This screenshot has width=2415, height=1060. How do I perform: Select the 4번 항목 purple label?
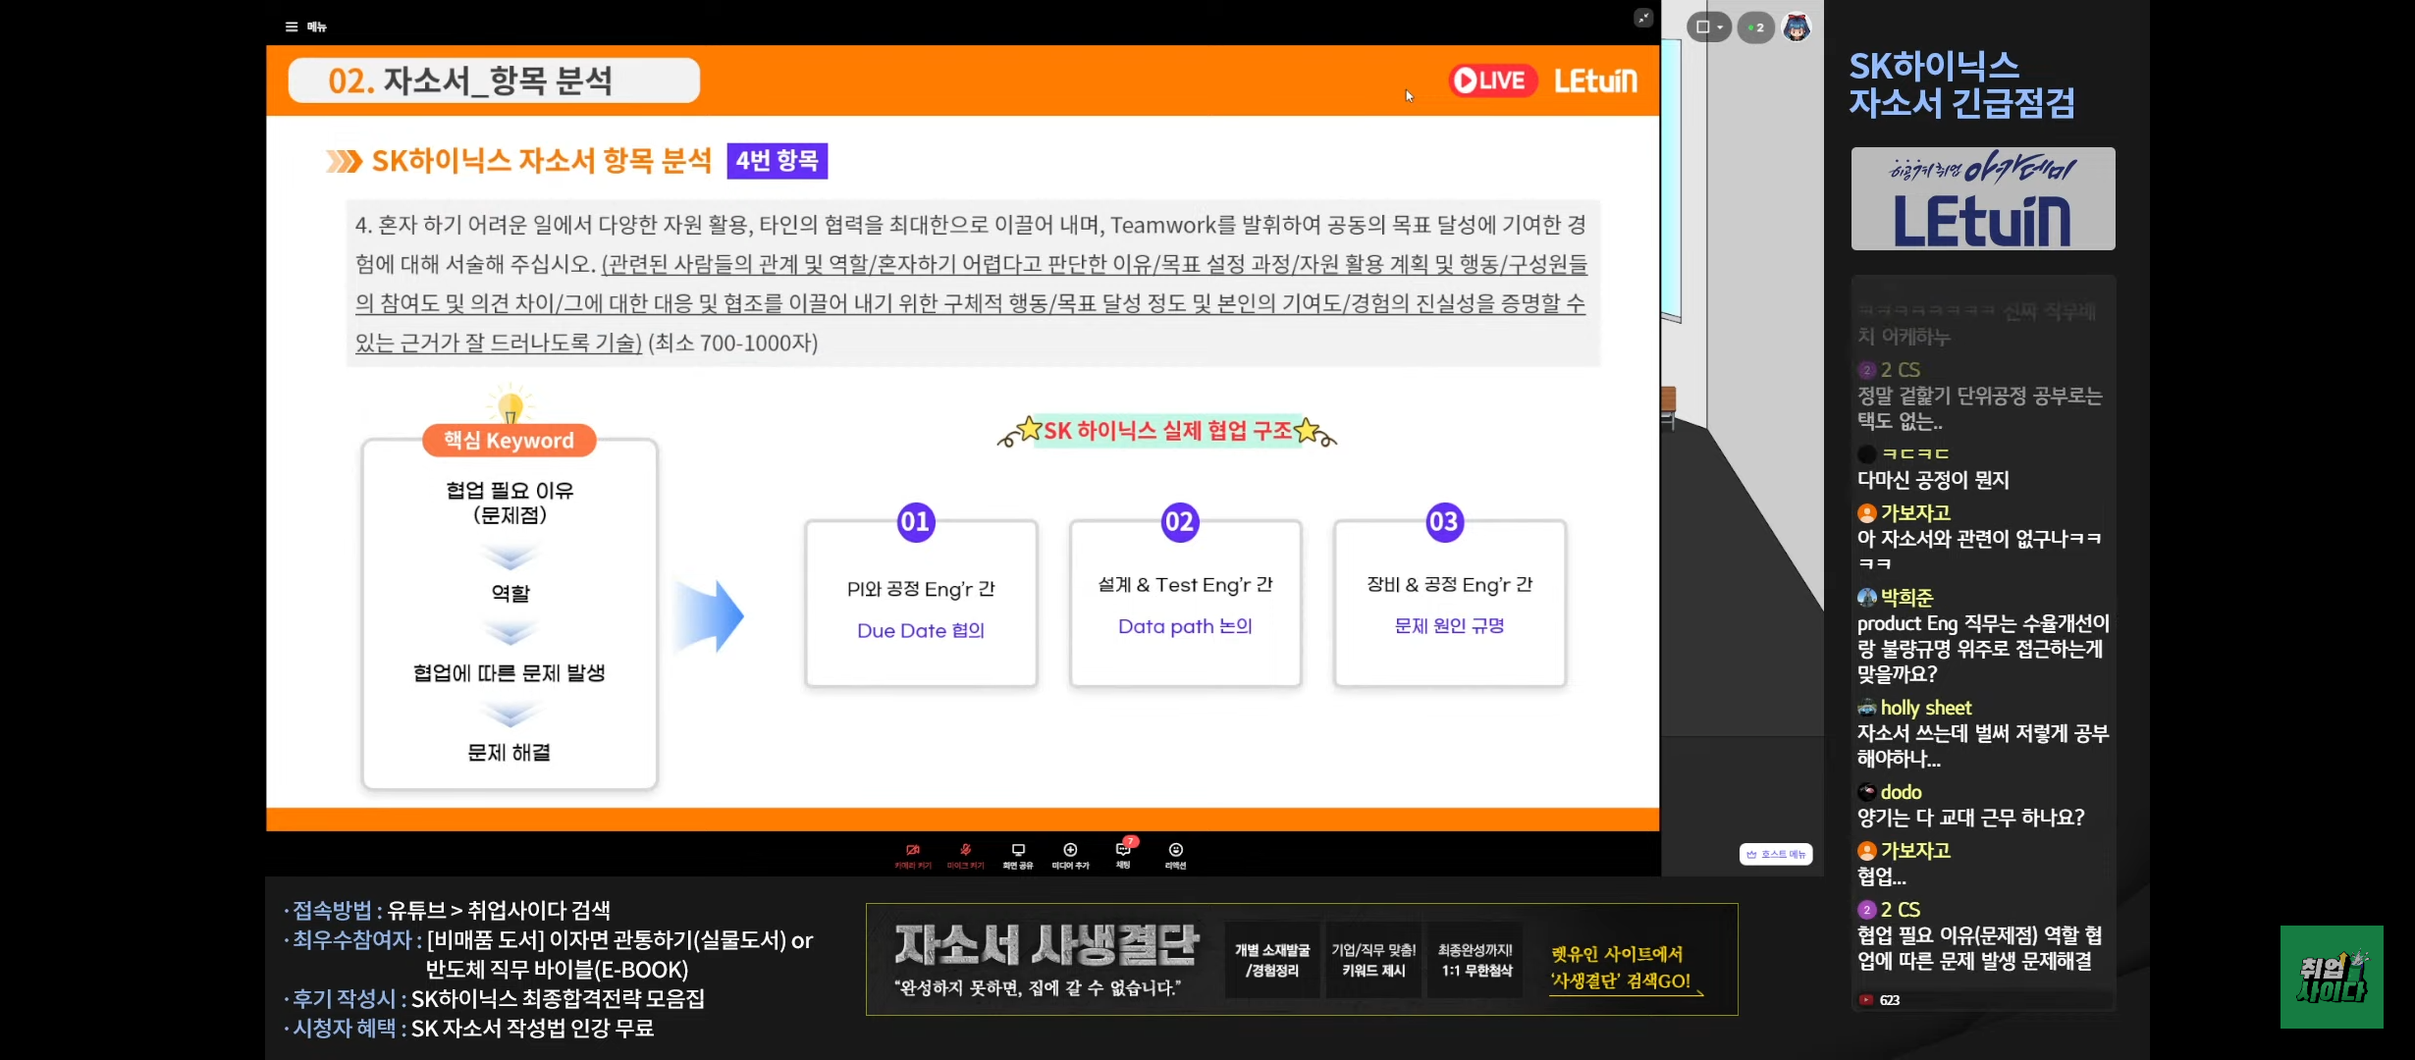[777, 161]
